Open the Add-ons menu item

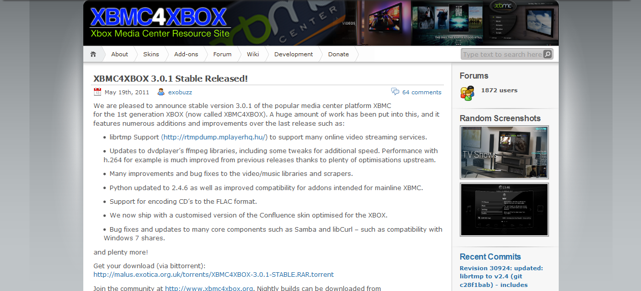click(x=186, y=54)
